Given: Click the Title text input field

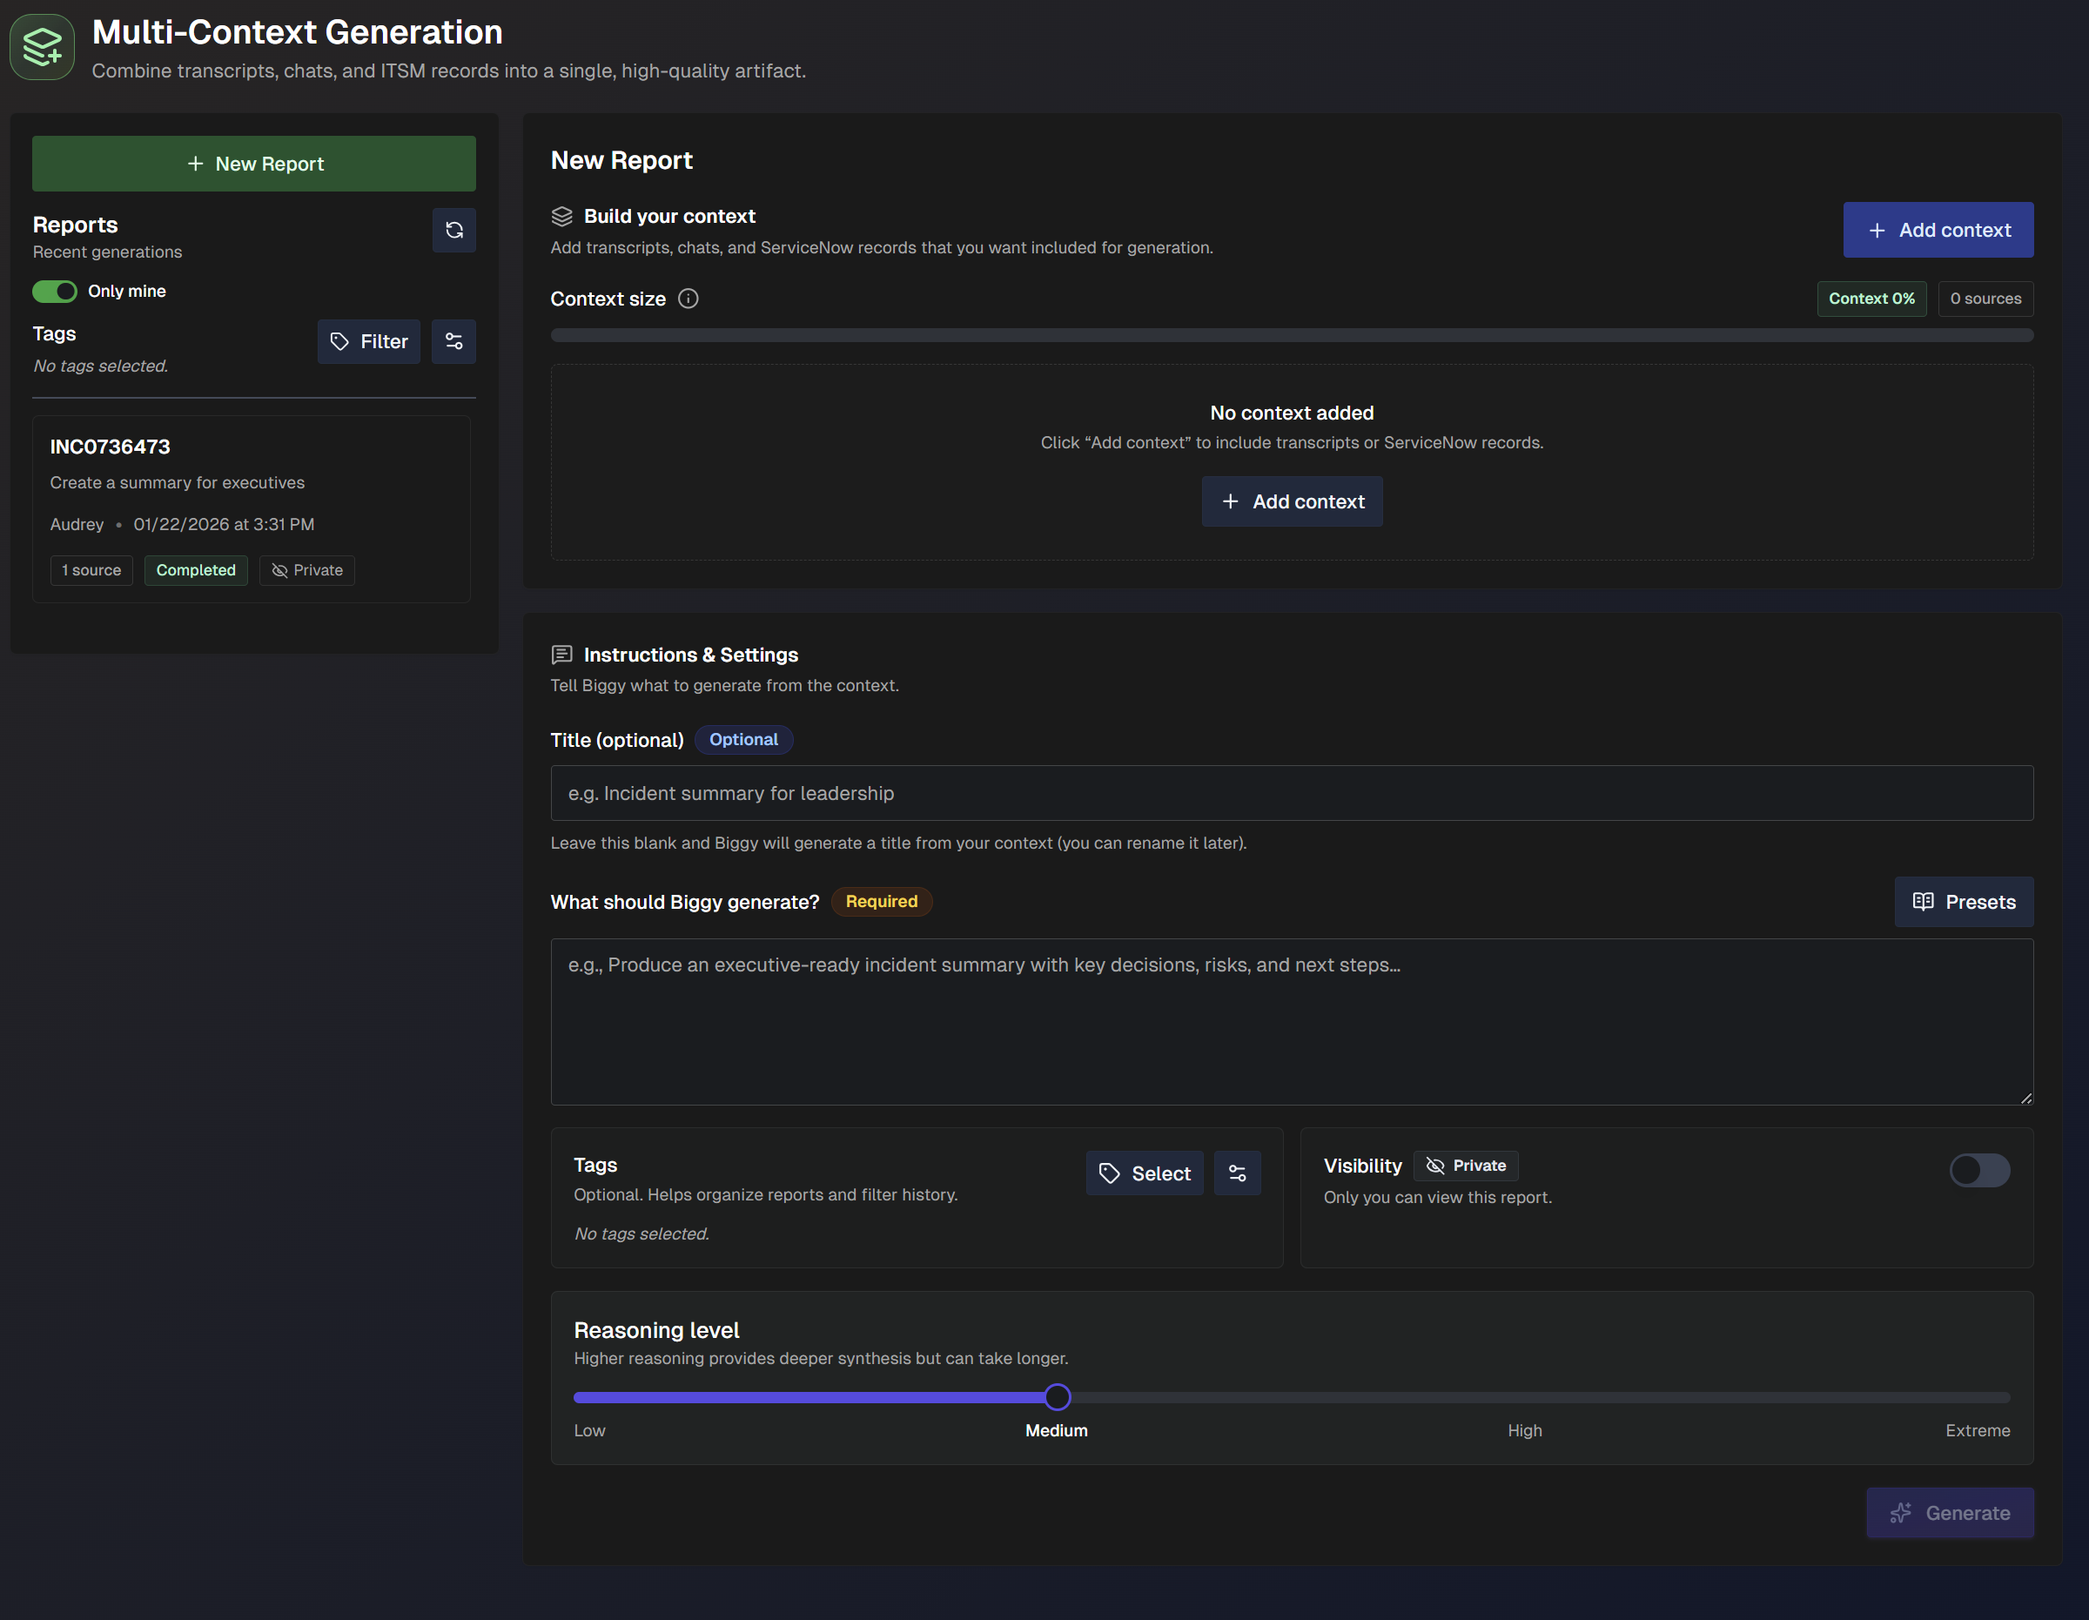Looking at the screenshot, I should [1292, 793].
